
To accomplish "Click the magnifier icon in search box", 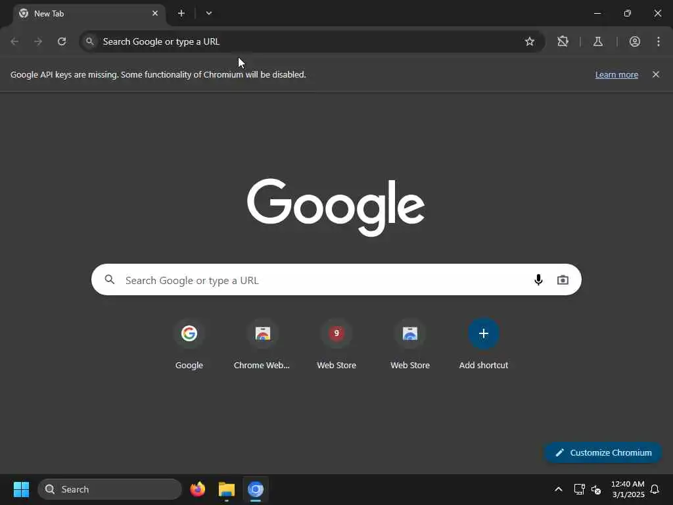I will [110, 279].
